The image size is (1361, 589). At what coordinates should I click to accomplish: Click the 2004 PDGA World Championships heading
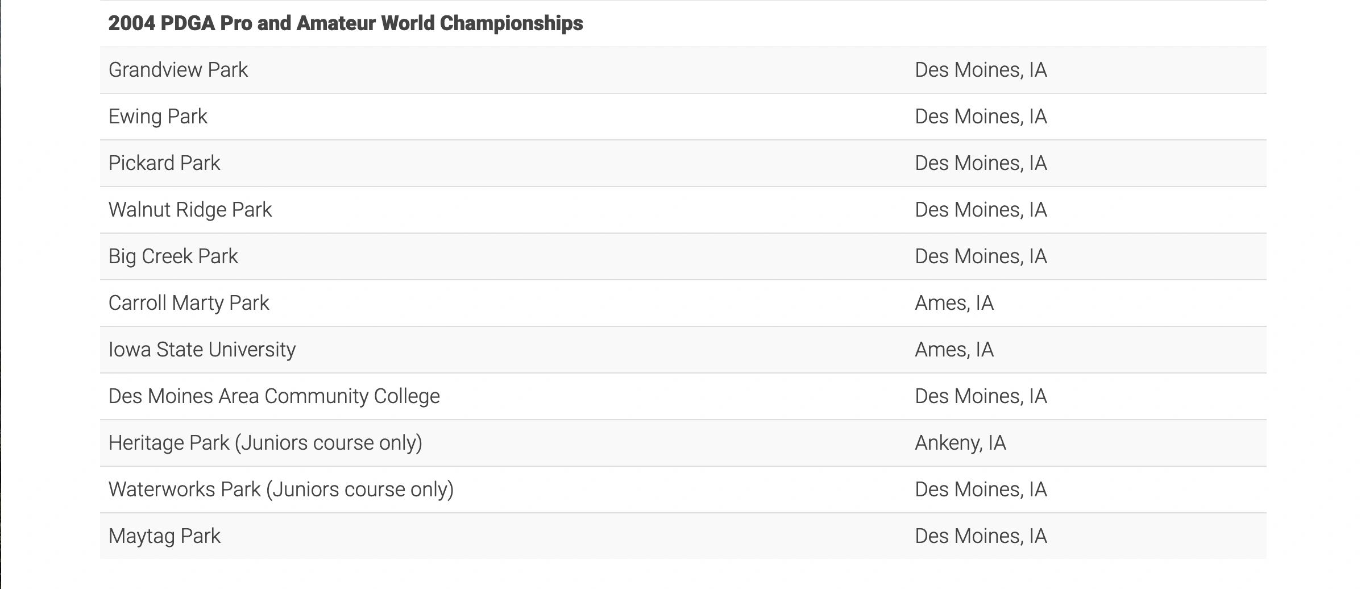coord(345,23)
